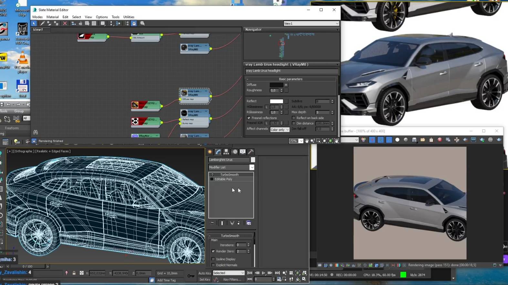Screen dimensions: 508x285
Task: Toggle HGlossiness lock L button
Action: (266, 107)
